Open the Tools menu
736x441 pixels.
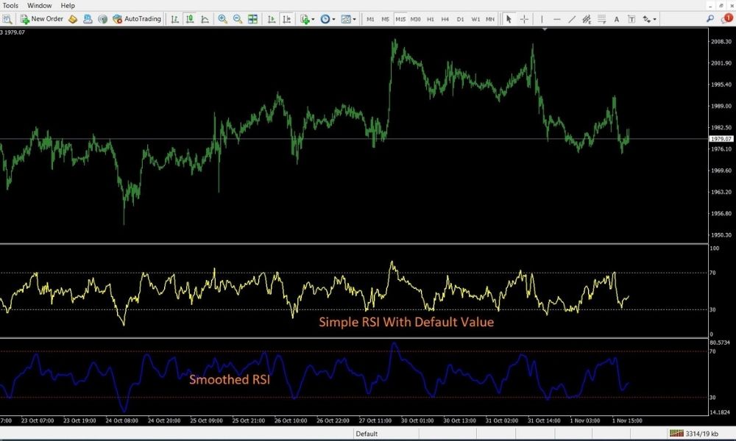tap(11, 5)
